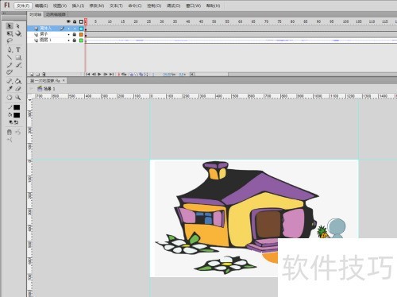Pick the Line tool
Image resolution: width=397 pixels, height=297 pixels.
point(10,57)
